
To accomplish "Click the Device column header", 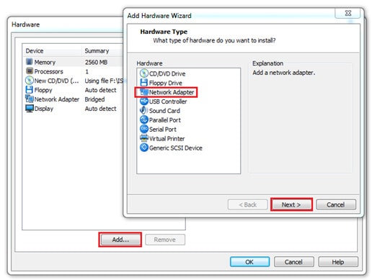I will pos(53,51).
